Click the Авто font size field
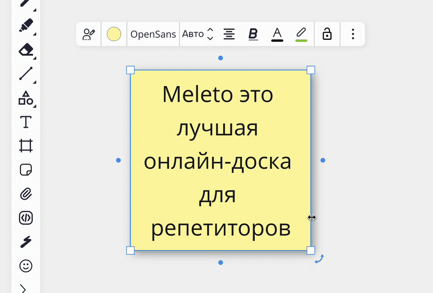 pyautogui.click(x=193, y=34)
